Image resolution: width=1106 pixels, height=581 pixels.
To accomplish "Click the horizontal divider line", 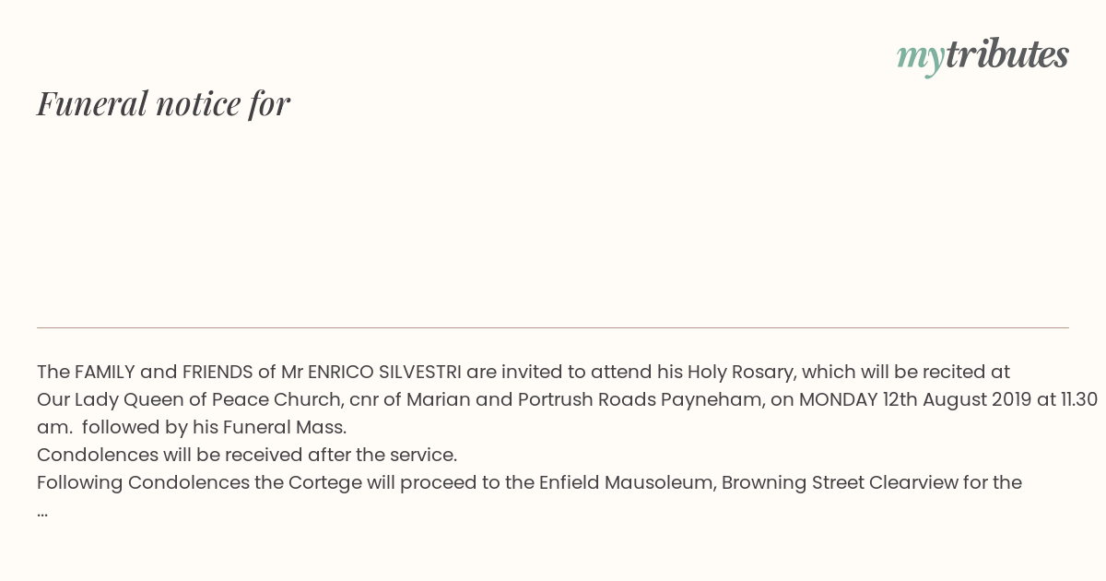I will 553,327.
